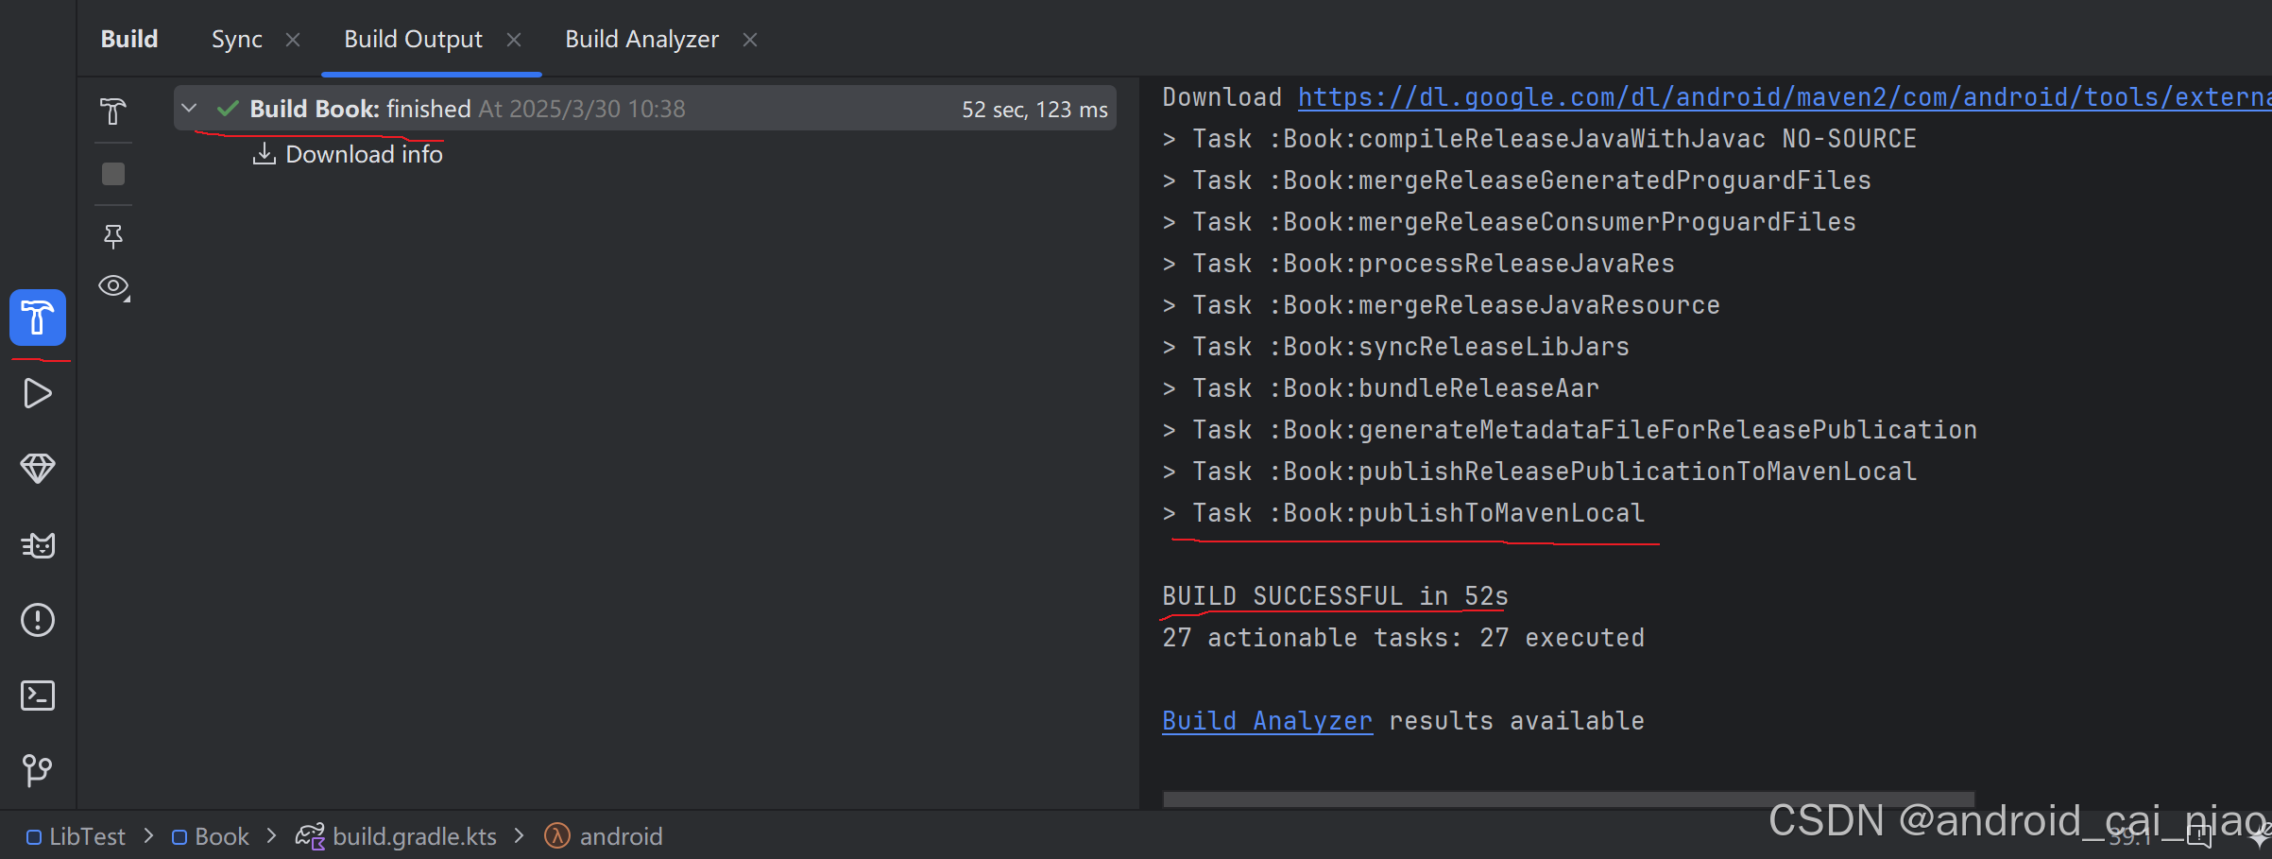
Task: Click the Task :Book:bundleReleaseAar line
Action: [x=1381, y=388]
